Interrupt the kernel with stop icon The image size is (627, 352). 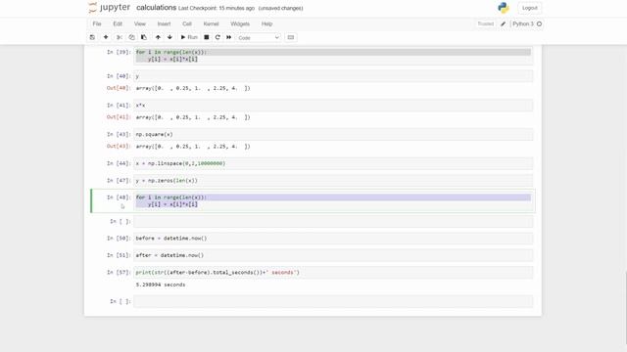207,37
